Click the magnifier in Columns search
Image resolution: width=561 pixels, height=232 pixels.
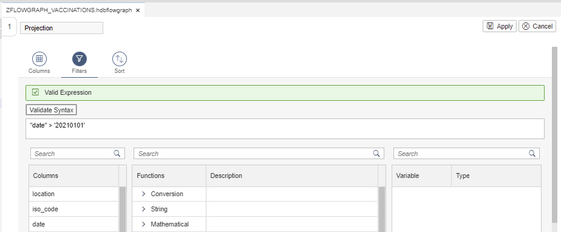117,153
